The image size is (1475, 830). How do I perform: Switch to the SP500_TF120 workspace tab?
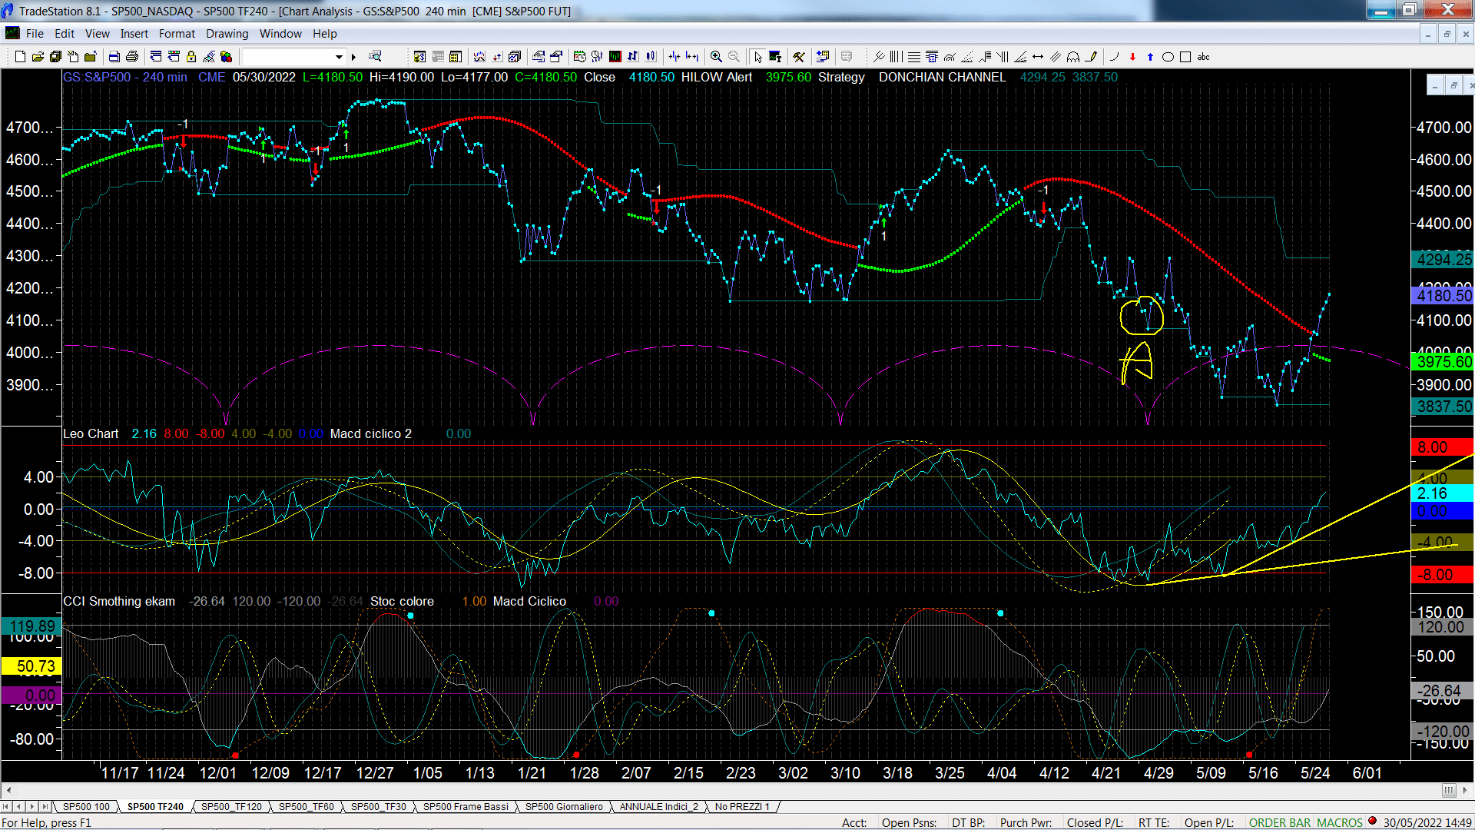point(231,806)
